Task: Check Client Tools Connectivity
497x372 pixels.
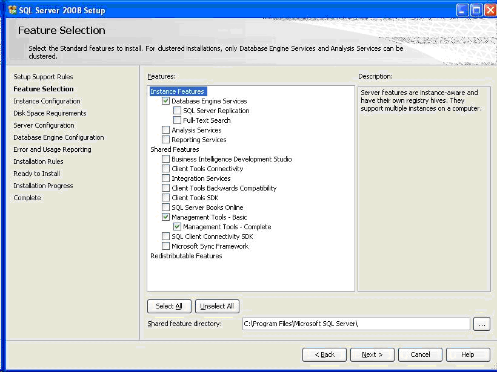Action: tap(165, 169)
